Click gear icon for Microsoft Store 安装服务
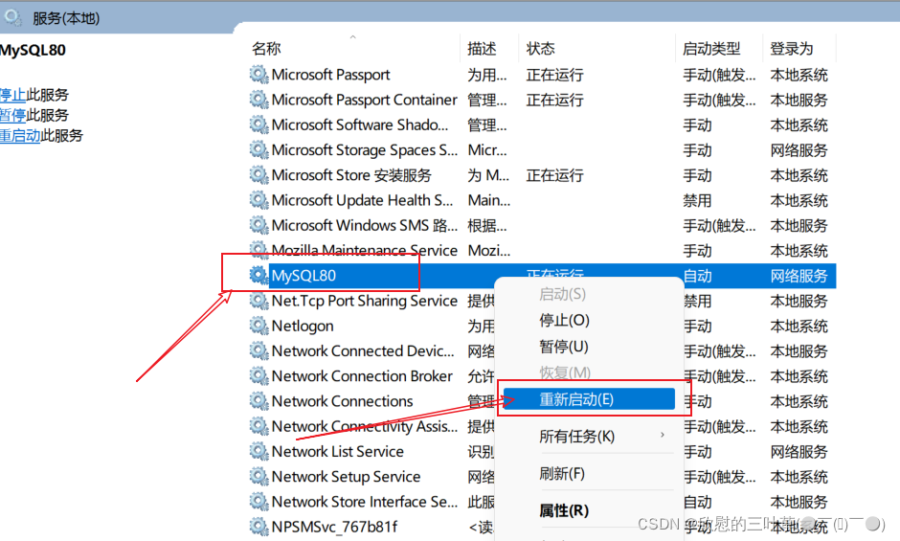Viewport: 900px width, 541px height. tap(259, 175)
